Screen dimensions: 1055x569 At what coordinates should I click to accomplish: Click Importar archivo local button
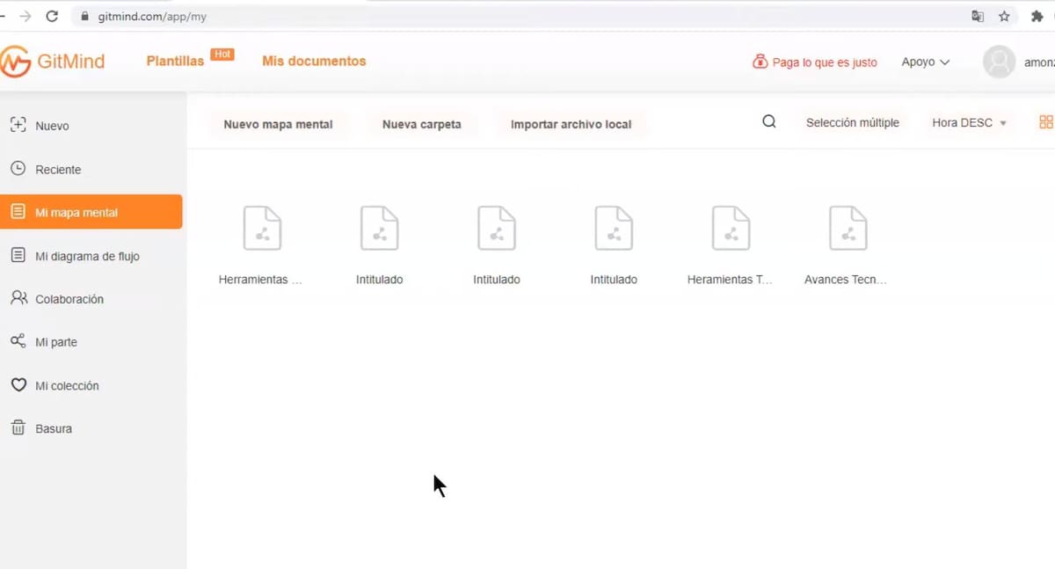click(571, 124)
